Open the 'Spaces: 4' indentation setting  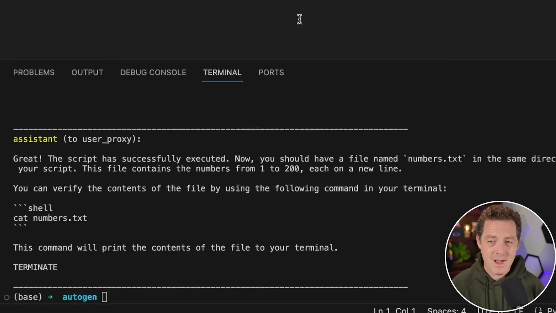pos(447,310)
